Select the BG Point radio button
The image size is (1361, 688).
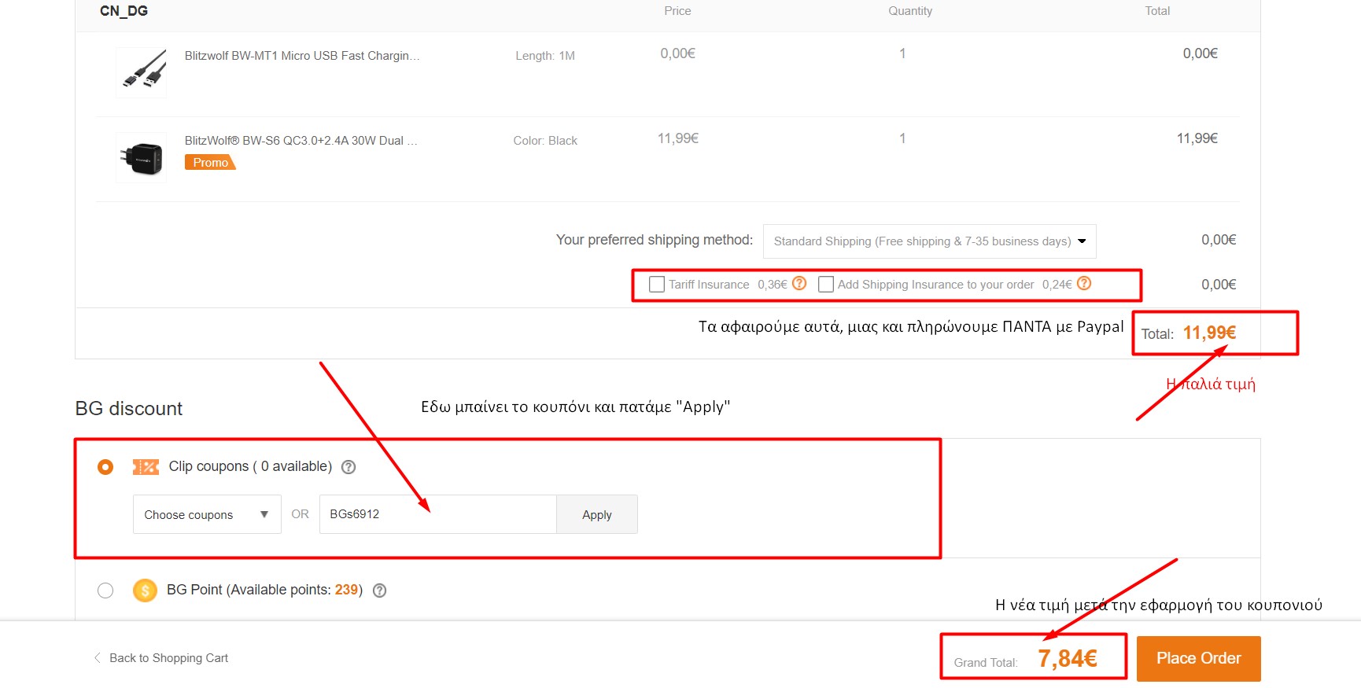point(105,591)
